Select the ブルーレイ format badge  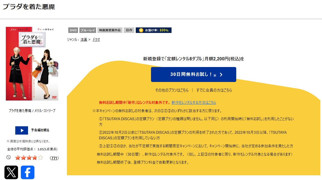[87, 30]
